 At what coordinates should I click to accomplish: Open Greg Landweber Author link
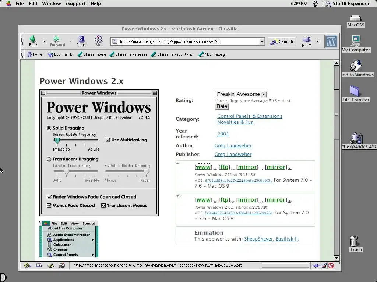pyautogui.click(x=233, y=145)
